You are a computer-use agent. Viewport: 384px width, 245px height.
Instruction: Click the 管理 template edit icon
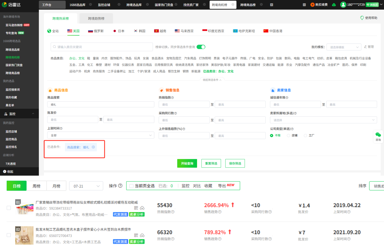[366, 47]
